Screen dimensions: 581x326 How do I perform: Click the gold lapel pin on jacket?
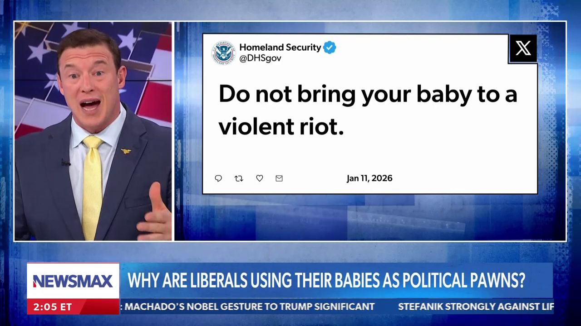tap(126, 150)
